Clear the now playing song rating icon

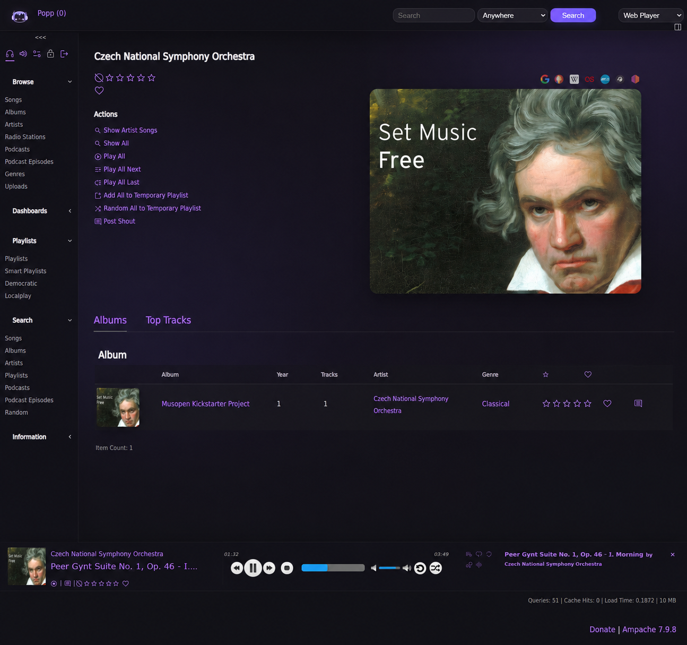pos(79,583)
